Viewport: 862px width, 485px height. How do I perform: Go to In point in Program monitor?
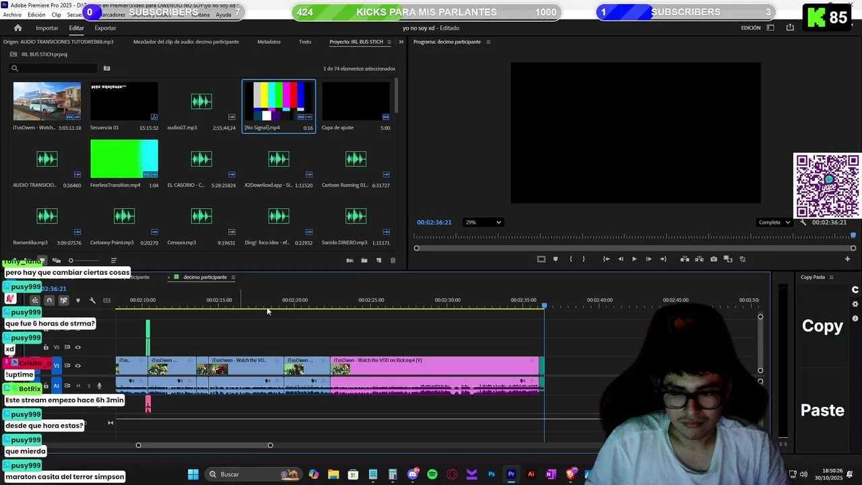click(606, 259)
